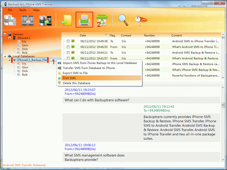Click the 'What can I do with Backuptrans software?' message
Image resolution: width=227 pixels, height=170 pixels.
point(97,100)
